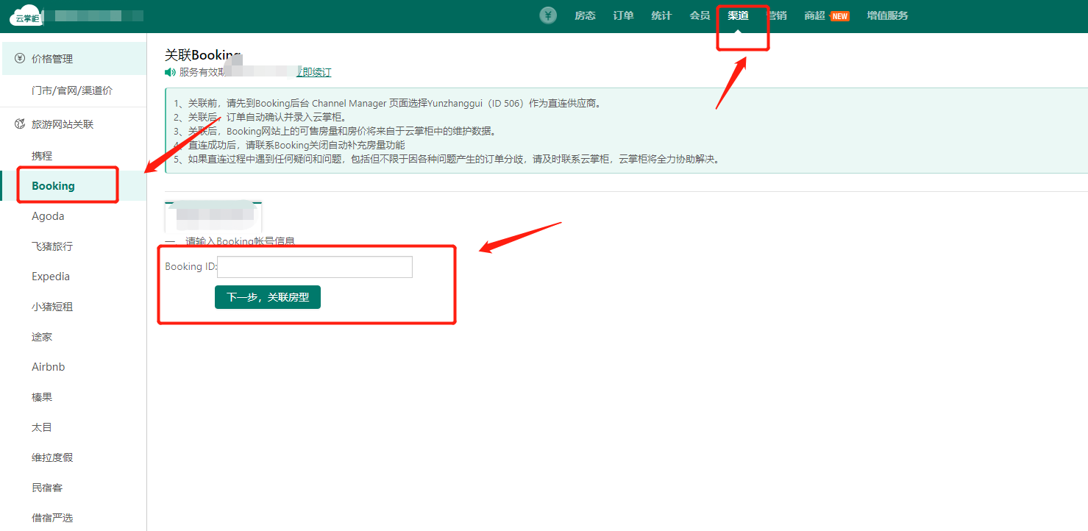The image size is (1088, 531).
Task: Click the 下一步，关联房型 button
Action: click(268, 297)
